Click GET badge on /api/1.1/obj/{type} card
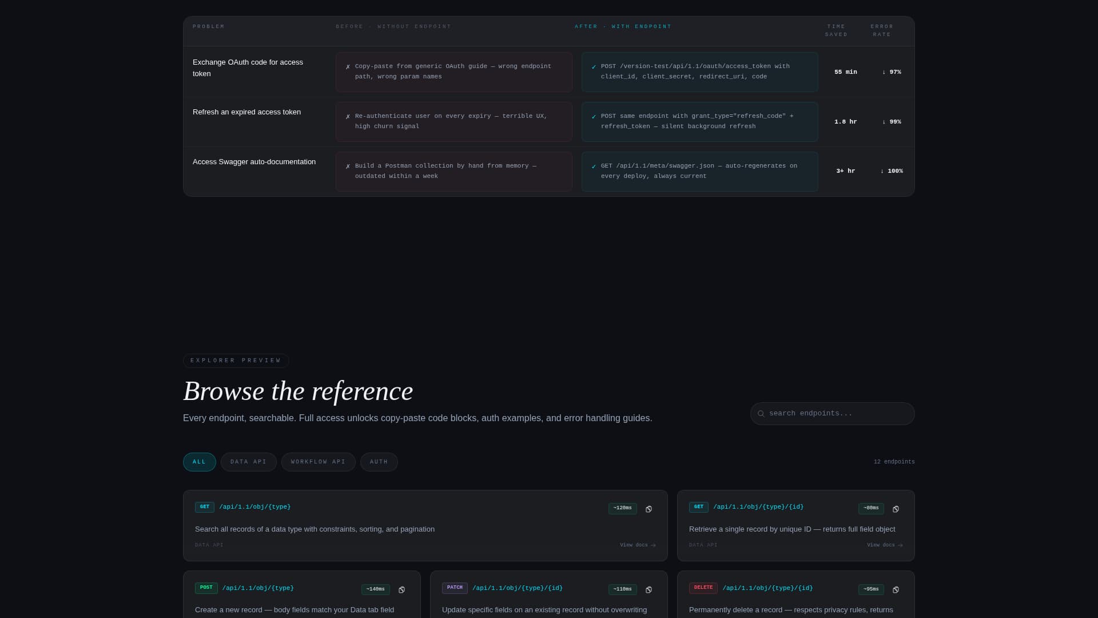The height and width of the screenshot is (618, 1098). pos(205,507)
